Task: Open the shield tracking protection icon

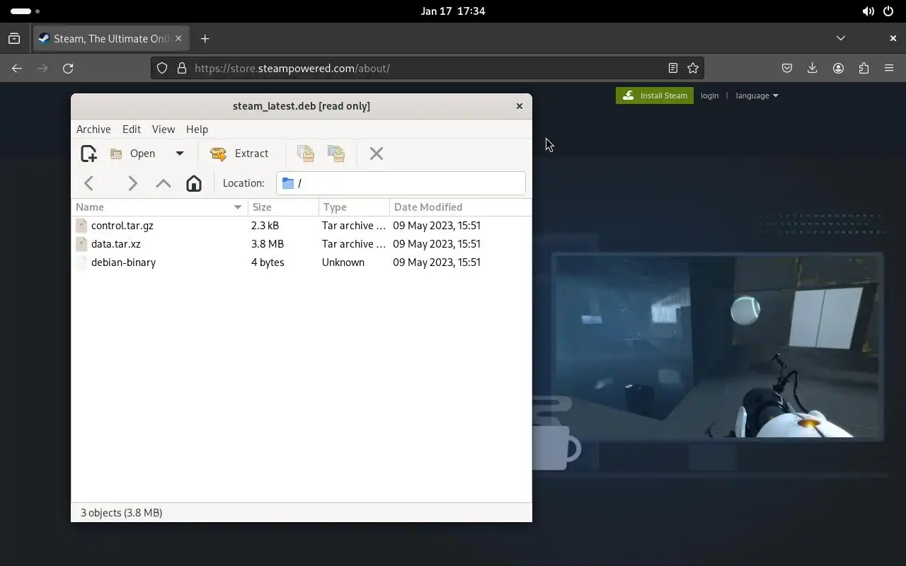Action: pos(162,69)
